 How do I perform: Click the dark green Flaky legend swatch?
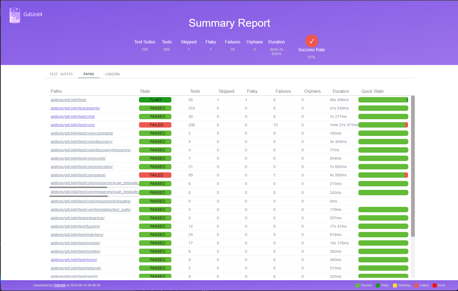coord(378,285)
